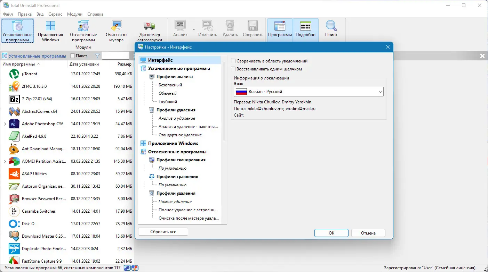Select the Caramba Switcher icon
Screen dimensions: 488x272
14,211
